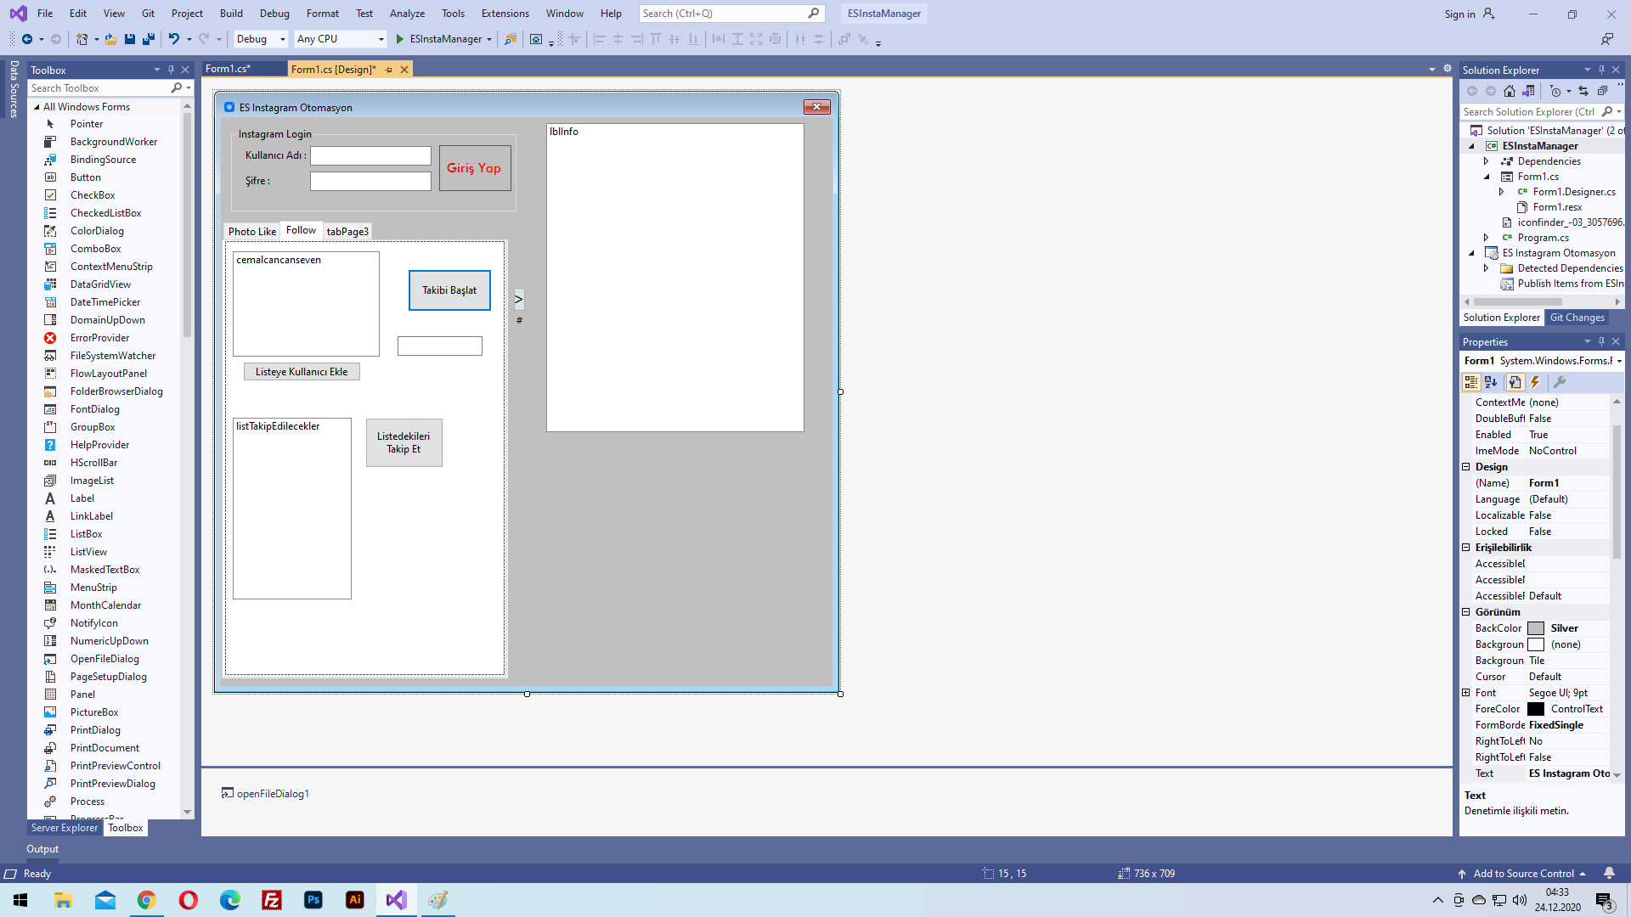1631x917 pixels.
Task: Collapse all nodes in Solution Explorer
Action: point(1602,91)
